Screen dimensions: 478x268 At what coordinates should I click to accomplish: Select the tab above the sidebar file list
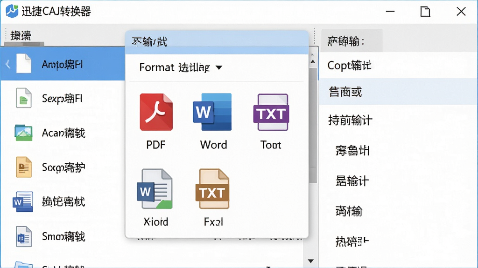21,36
